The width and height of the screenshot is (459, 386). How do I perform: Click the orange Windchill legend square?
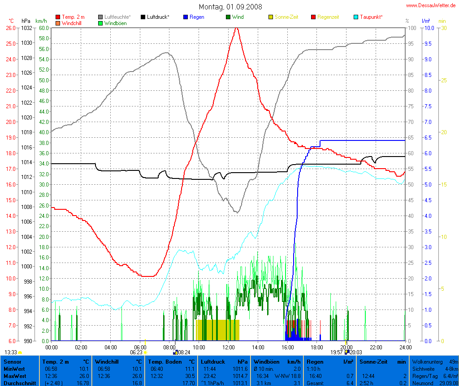(58, 23)
